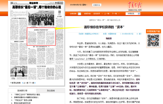Click the blue diamond before 上一版
163x104 pixels.
(x=23, y=83)
